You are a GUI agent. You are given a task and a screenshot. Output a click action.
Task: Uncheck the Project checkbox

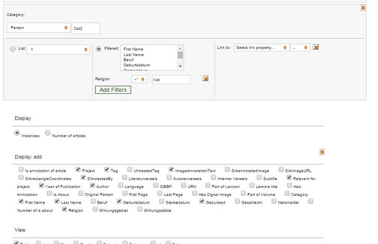tap(78, 170)
